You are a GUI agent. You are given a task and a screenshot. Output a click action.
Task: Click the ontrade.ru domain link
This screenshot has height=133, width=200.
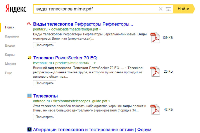pos(41,101)
